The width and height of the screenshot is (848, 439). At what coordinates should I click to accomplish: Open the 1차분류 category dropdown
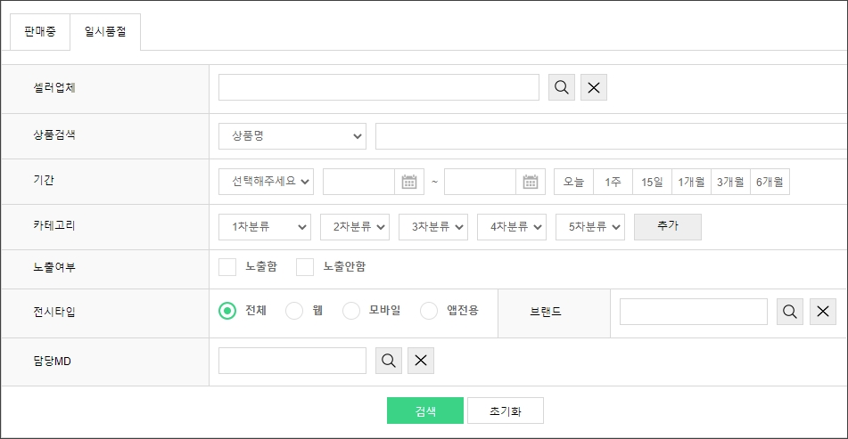tap(264, 227)
